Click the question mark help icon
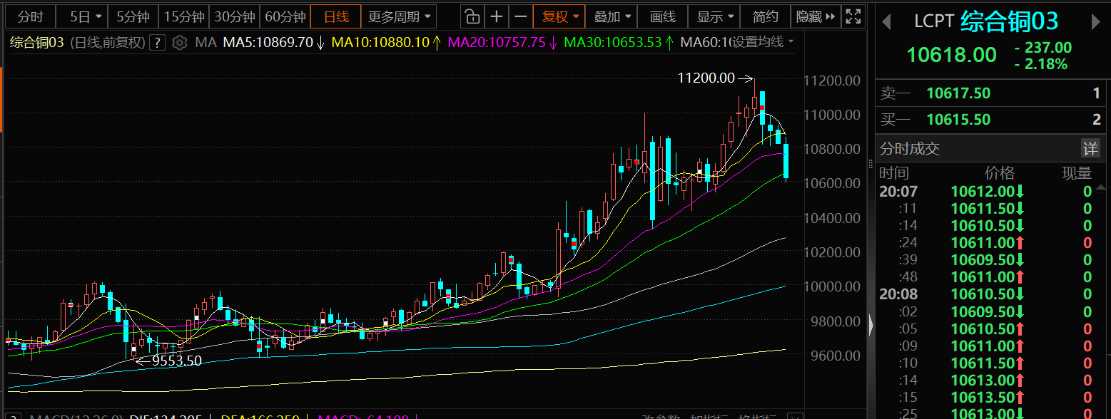This screenshot has width=1111, height=419. pos(158,43)
